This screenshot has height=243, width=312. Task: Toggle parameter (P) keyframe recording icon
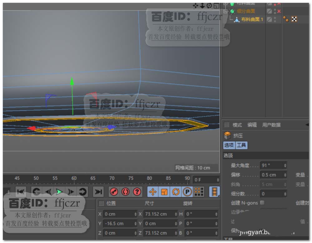point(187,192)
